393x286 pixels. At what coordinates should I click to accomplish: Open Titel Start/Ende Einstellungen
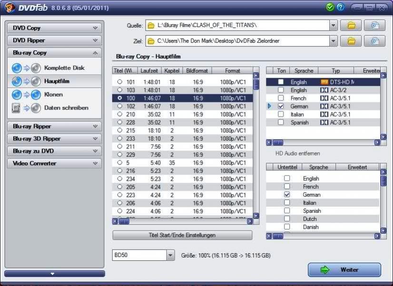182,235
